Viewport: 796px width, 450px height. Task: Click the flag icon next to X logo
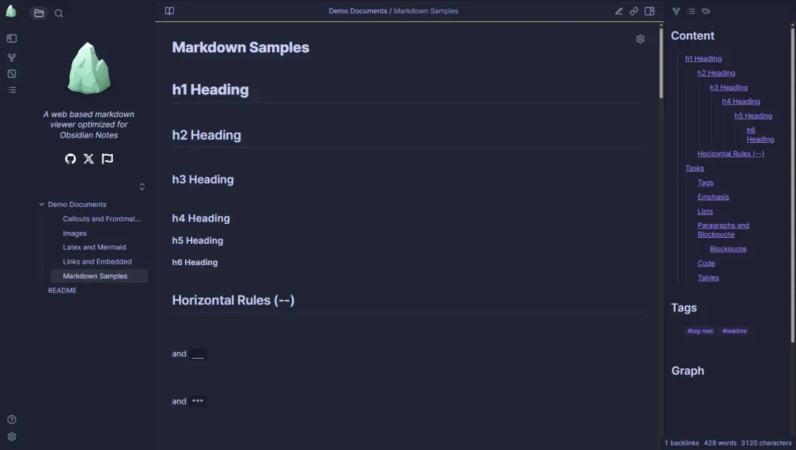[107, 159]
